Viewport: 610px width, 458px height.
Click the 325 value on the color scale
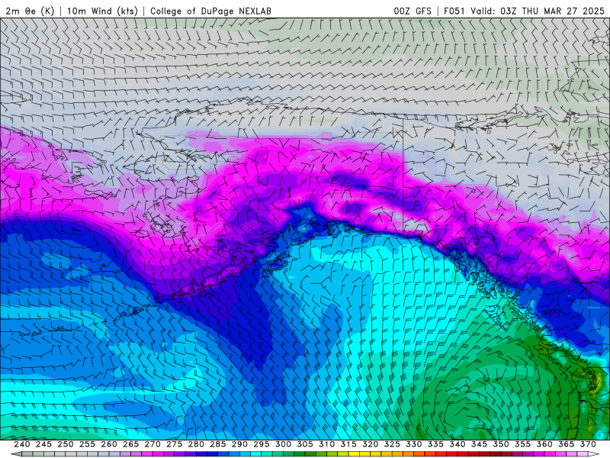pyautogui.click(x=392, y=444)
